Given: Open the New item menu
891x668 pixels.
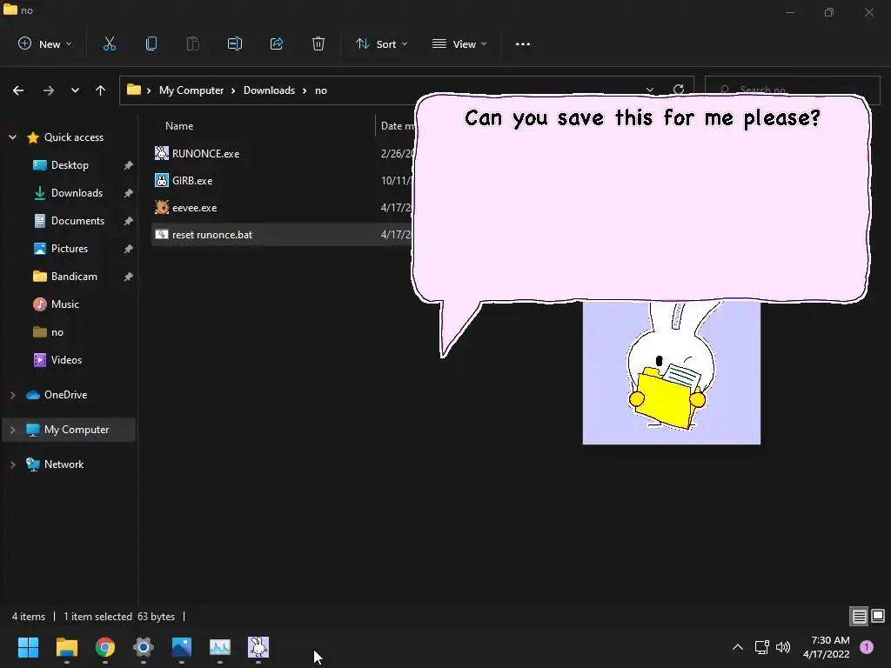Looking at the screenshot, I should pos(45,43).
